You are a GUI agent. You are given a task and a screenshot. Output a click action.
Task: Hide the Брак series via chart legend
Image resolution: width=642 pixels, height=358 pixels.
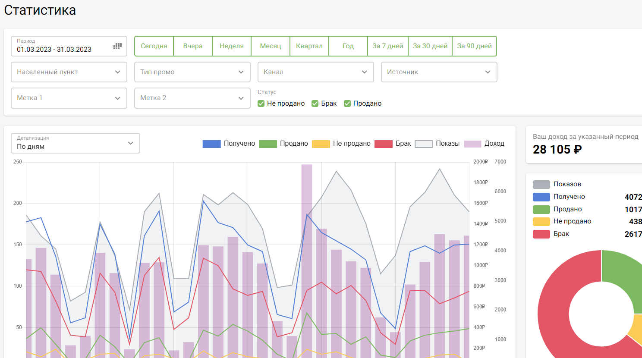pyautogui.click(x=393, y=144)
